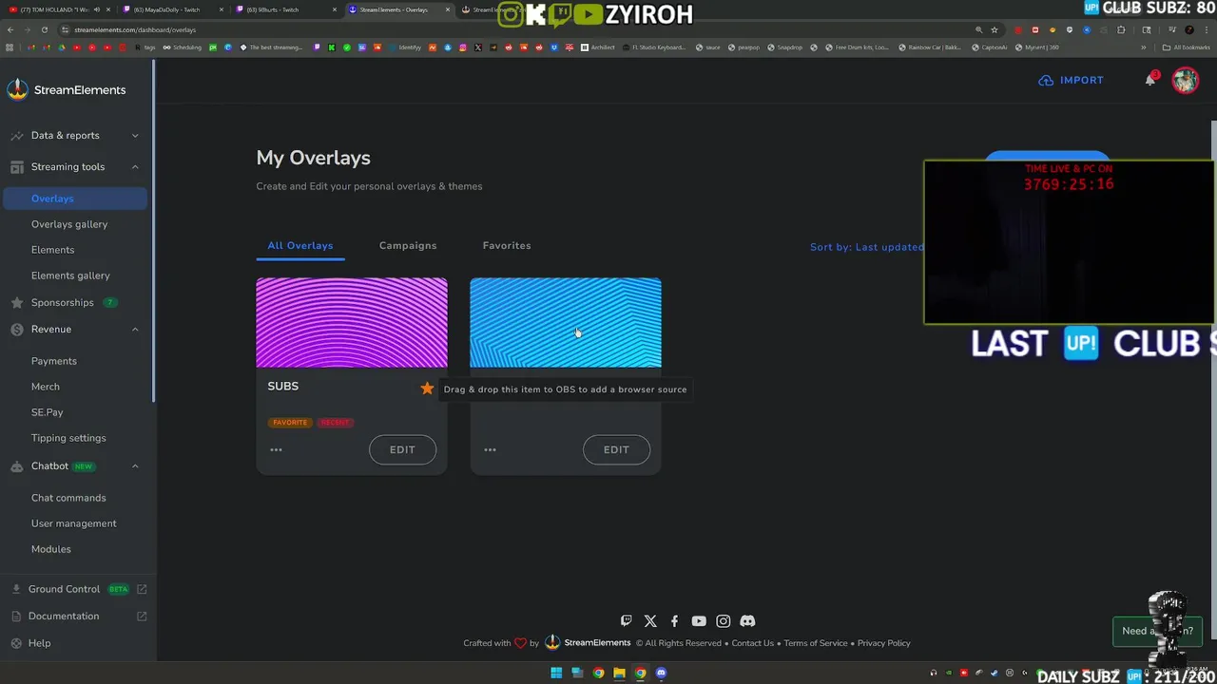Reload the page with the refresh icon
The image size is (1217, 684).
point(44,29)
